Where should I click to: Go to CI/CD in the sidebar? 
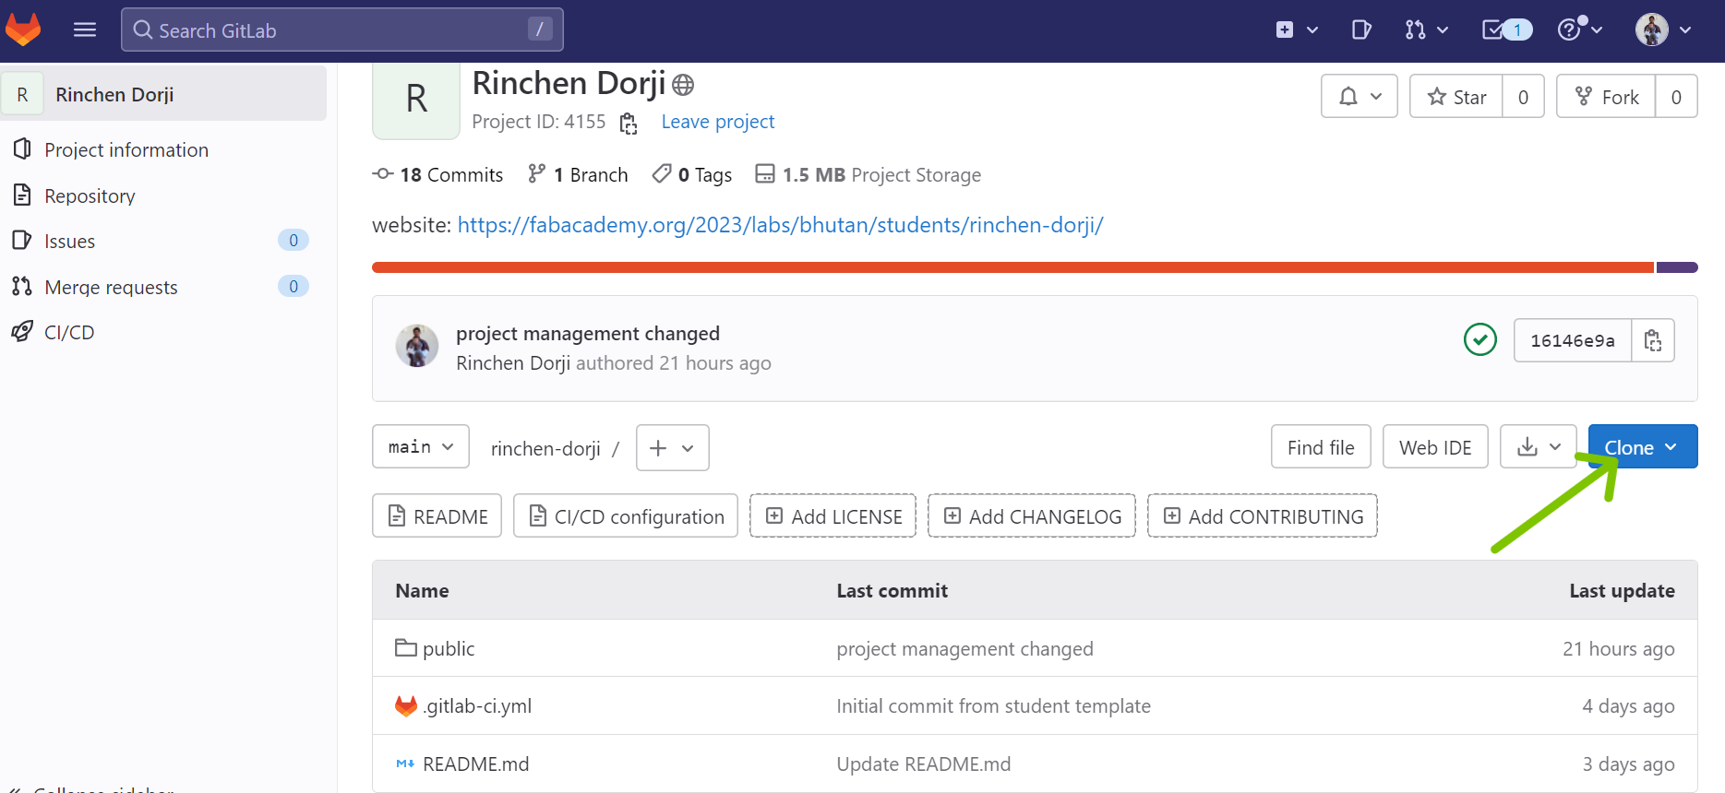coord(69,332)
